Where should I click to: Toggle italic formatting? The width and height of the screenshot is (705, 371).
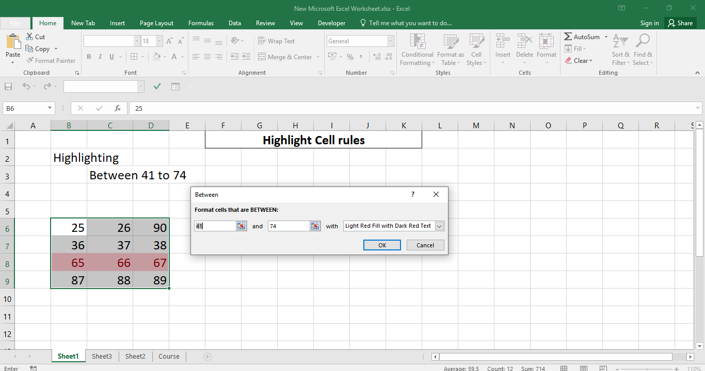click(x=100, y=57)
